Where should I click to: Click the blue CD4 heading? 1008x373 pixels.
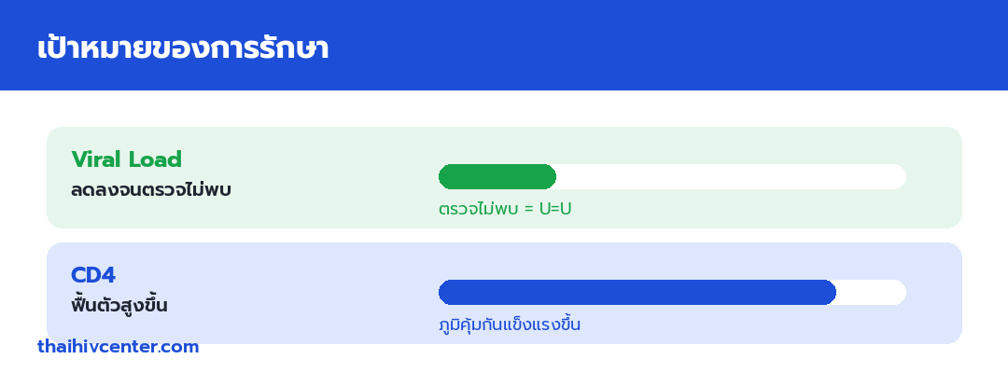(93, 275)
